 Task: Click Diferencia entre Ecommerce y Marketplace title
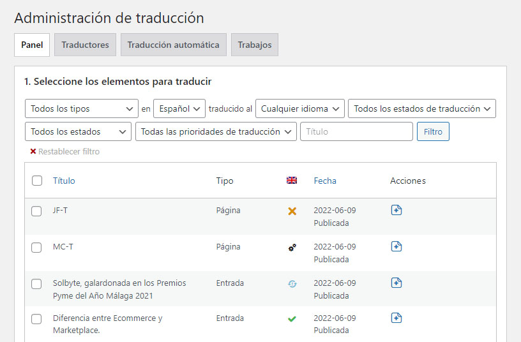tap(108, 324)
